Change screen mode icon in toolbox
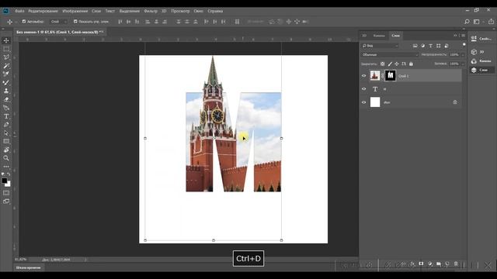 [x=6, y=201]
